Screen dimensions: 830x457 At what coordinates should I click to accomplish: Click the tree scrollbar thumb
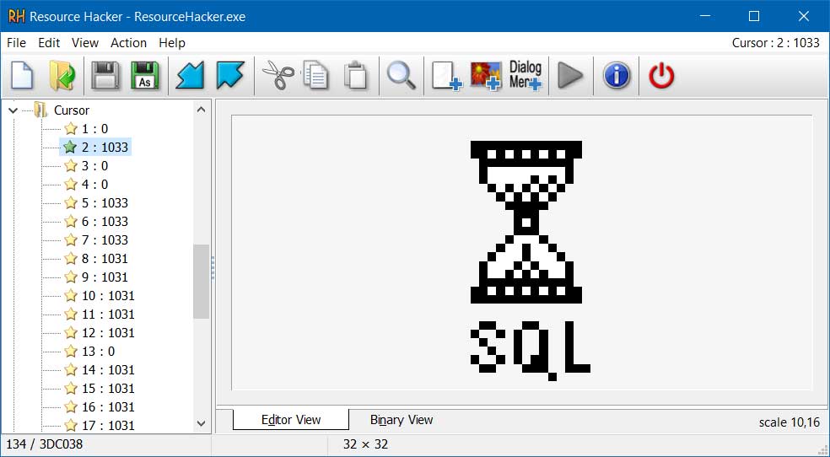(x=201, y=282)
